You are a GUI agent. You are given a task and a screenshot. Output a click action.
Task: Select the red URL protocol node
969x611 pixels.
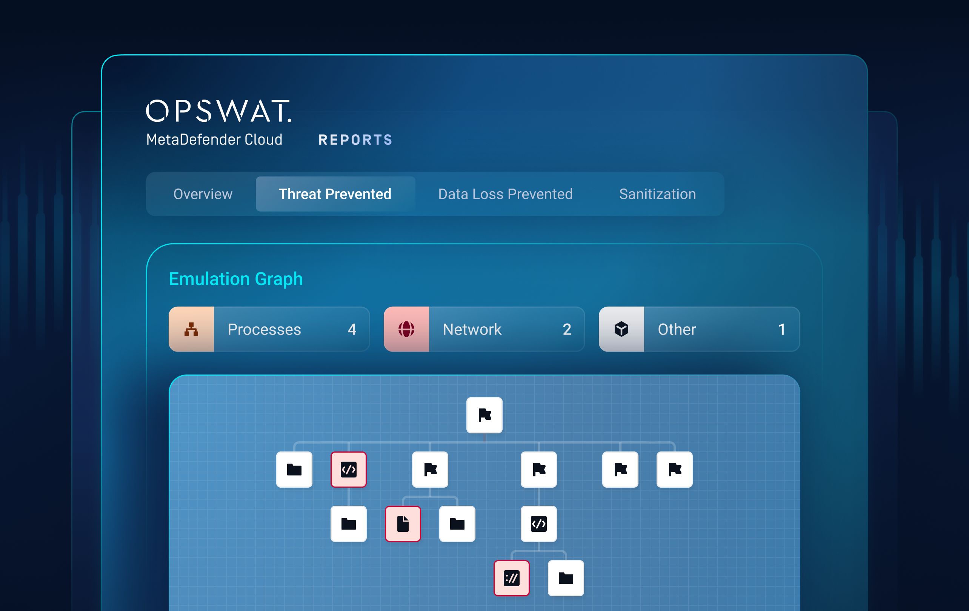(x=511, y=578)
